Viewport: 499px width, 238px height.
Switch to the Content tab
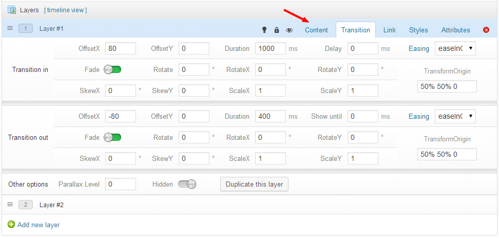(316, 30)
